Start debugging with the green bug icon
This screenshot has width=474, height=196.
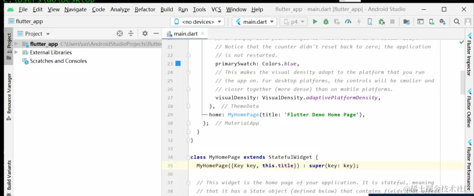326,22
